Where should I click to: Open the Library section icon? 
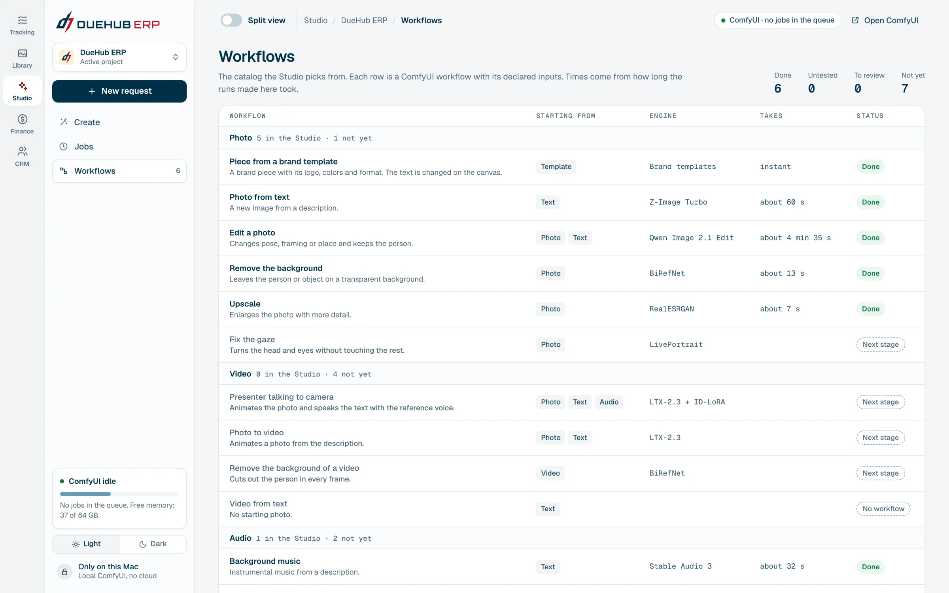point(22,53)
